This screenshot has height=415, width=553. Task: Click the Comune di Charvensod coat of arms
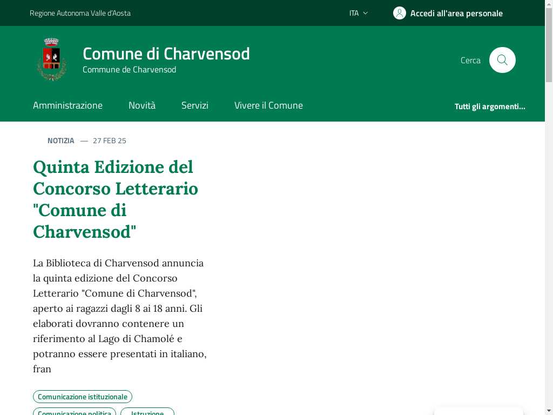52,59
